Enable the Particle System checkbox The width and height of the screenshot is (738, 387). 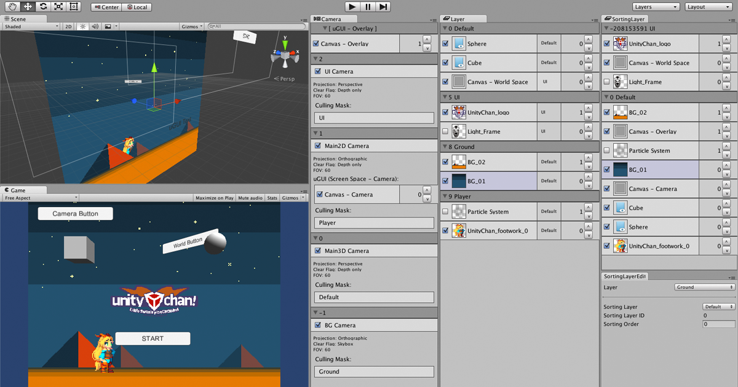click(445, 211)
